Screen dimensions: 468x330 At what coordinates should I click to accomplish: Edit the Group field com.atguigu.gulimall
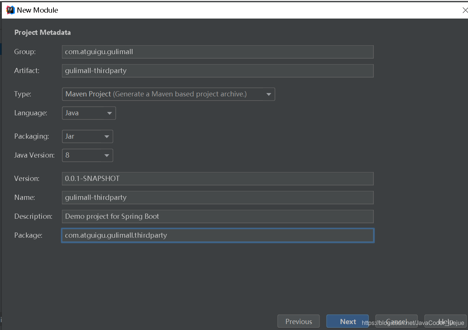217,52
